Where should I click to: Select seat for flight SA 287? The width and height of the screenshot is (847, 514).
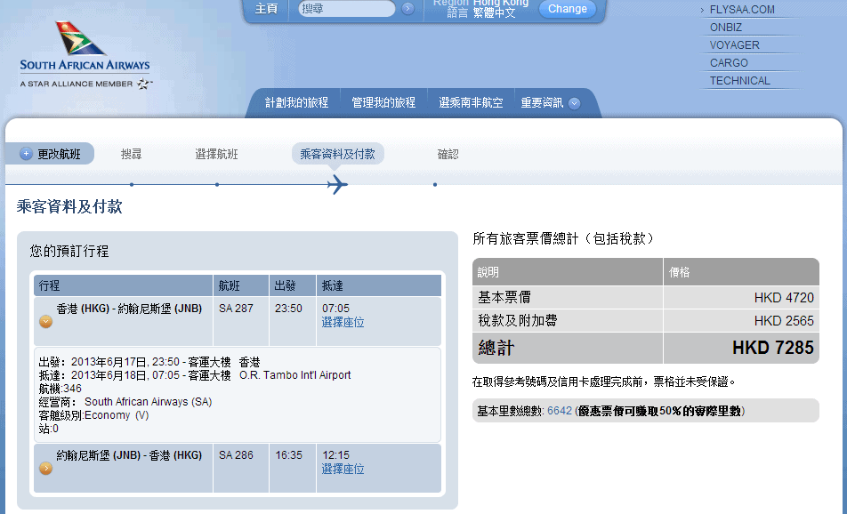click(x=343, y=322)
